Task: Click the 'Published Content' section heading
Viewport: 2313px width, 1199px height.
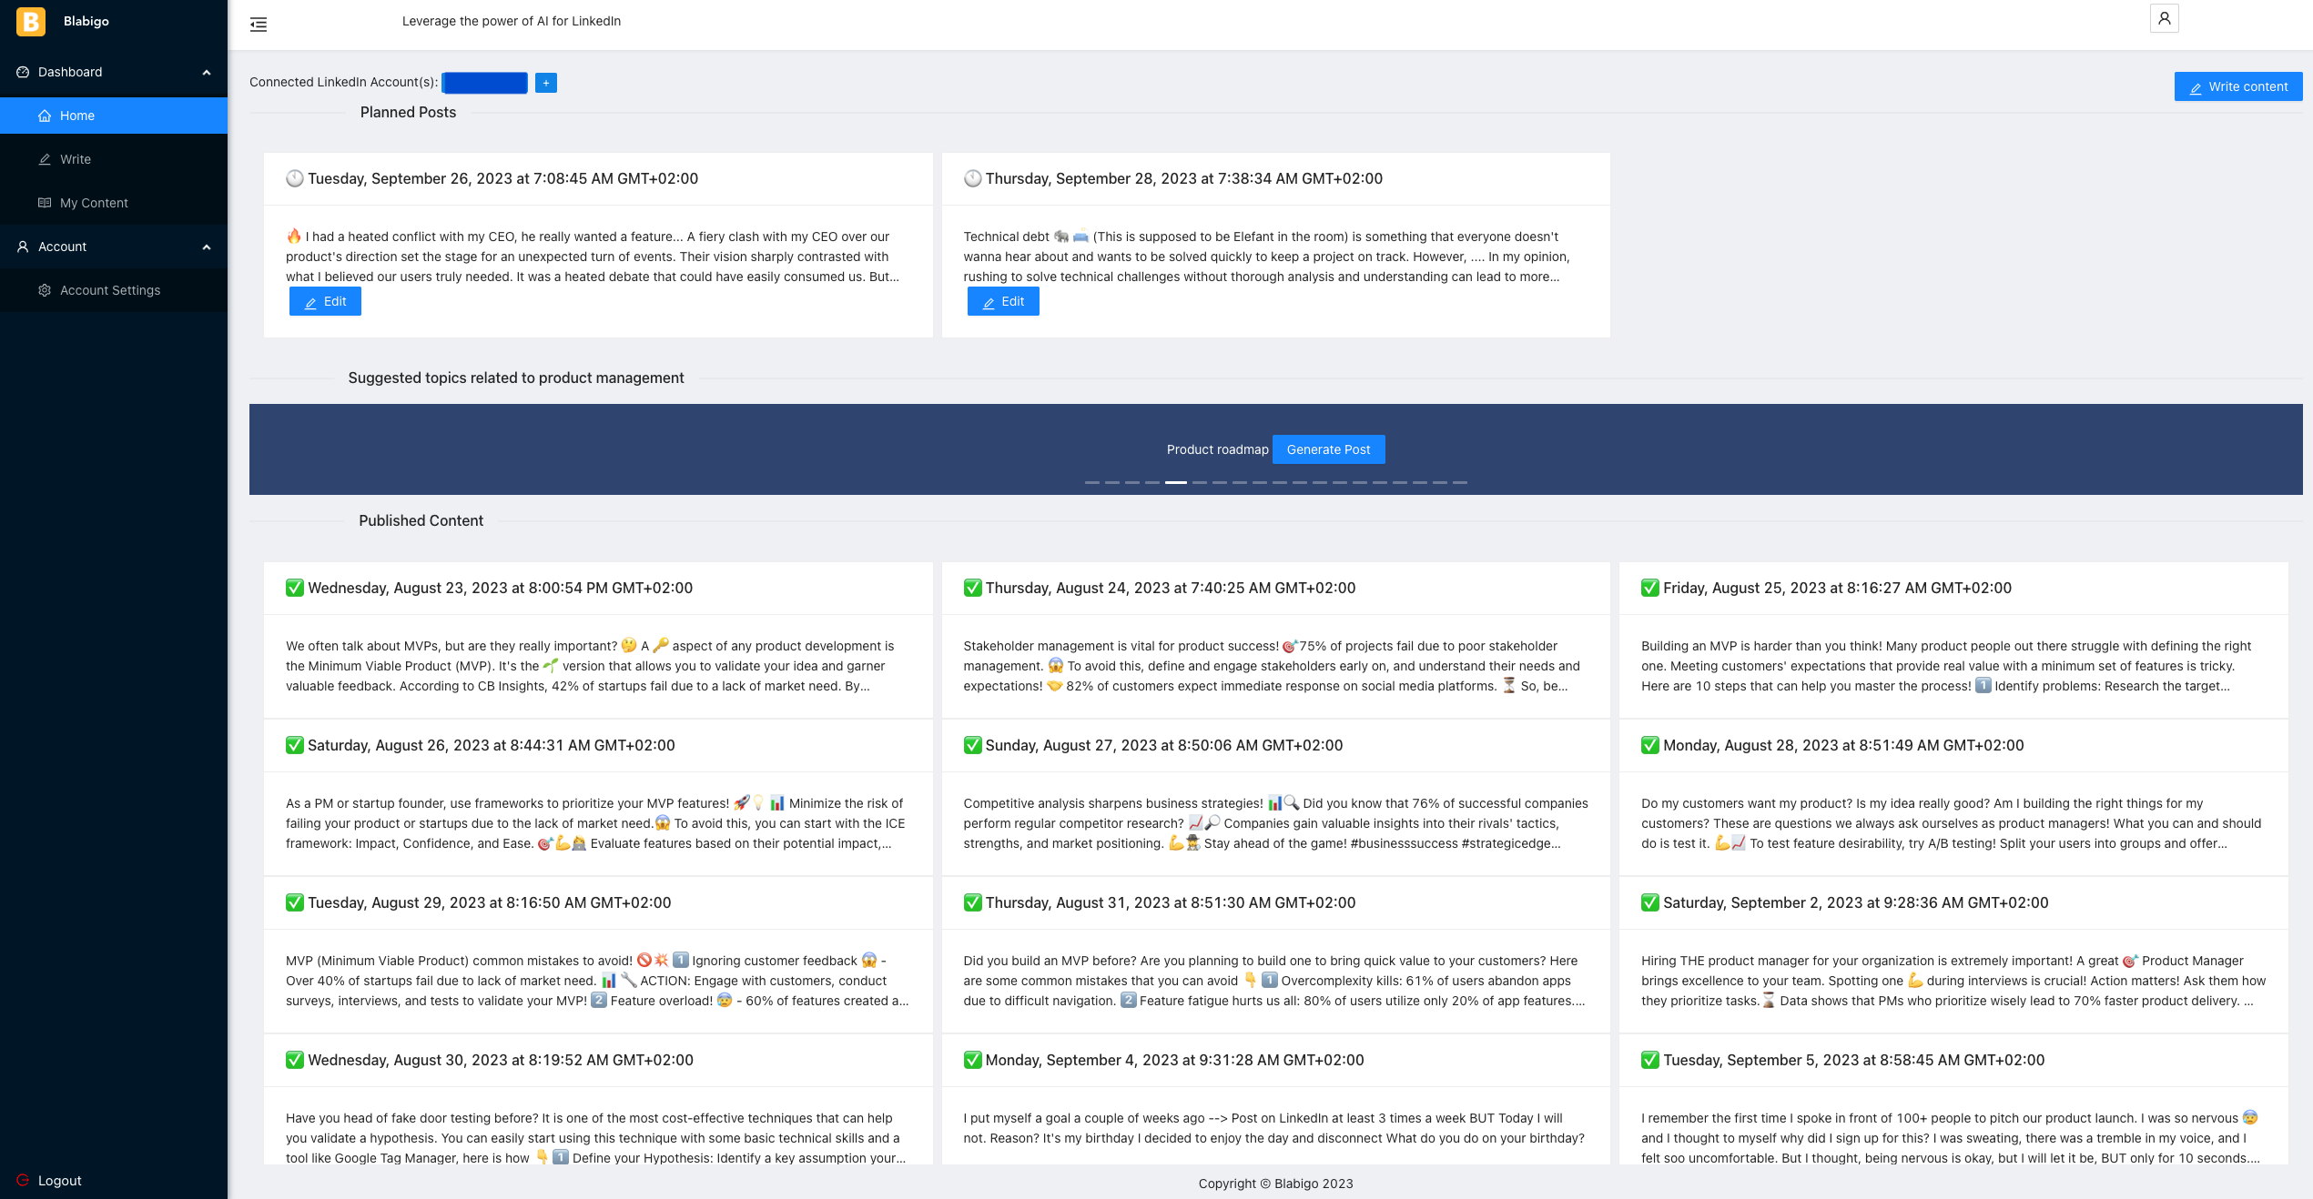Action: point(421,520)
